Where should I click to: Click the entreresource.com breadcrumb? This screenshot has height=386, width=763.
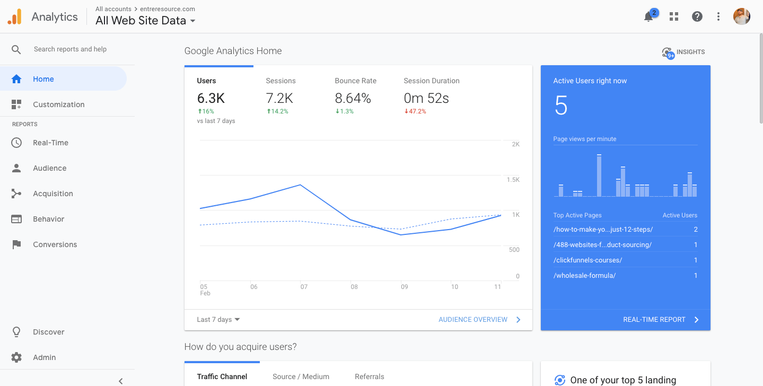[168, 9]
